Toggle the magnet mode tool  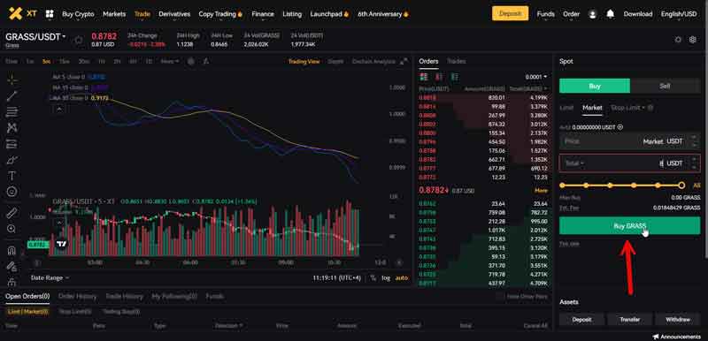coord(12,250)
